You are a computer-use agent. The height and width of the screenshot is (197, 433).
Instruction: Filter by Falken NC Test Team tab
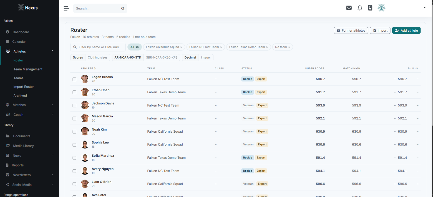click(x=205, y=47)
